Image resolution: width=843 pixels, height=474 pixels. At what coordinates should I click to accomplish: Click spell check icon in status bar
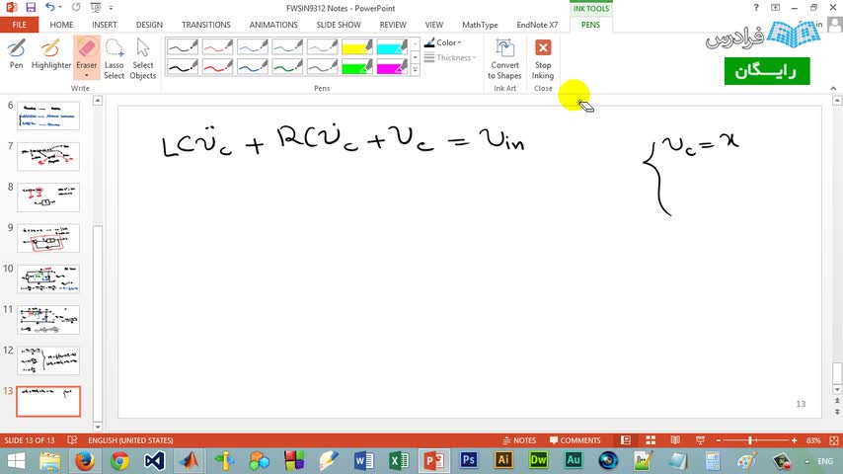pyautogui.click(x=72, y=440)
